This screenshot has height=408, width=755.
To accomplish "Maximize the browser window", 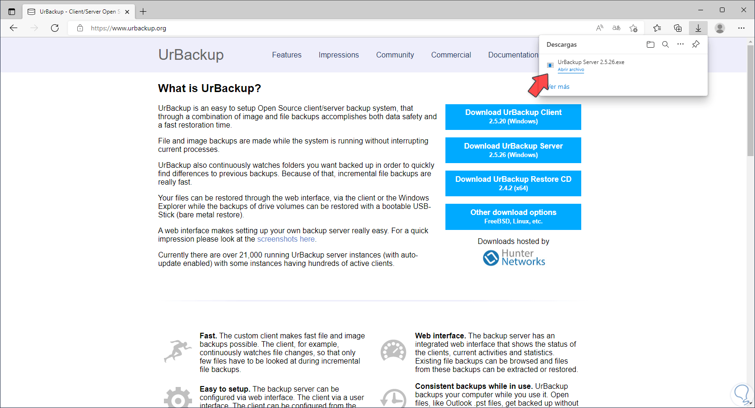I will coord(722,10).
